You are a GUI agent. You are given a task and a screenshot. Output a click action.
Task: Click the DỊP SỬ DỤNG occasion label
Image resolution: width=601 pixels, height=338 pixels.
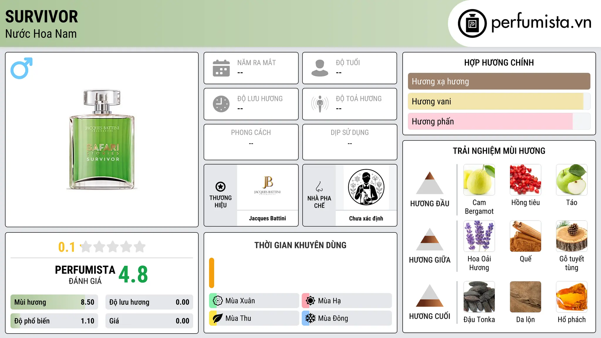pyautogui.click(x=350, y=133)
